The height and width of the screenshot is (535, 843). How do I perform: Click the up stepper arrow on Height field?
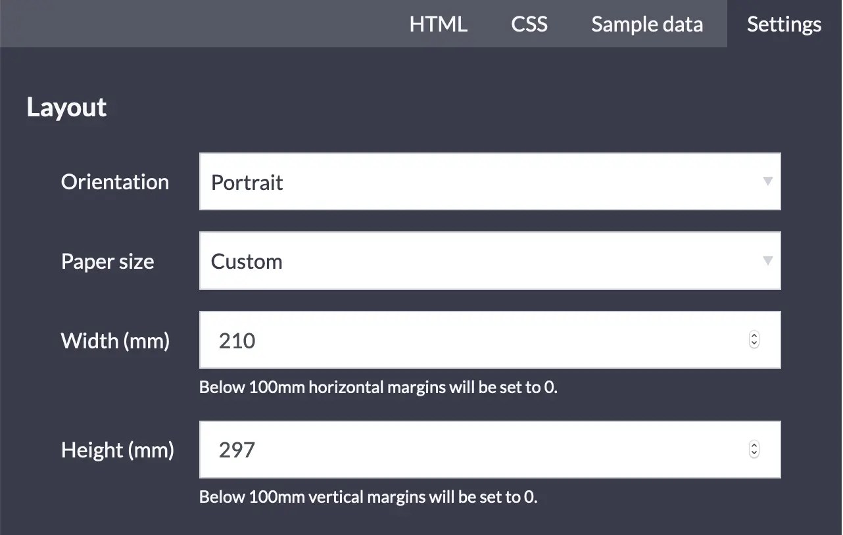pos(754,446)
